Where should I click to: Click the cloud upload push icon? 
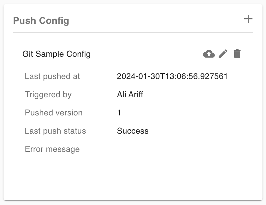pos(209,54)
